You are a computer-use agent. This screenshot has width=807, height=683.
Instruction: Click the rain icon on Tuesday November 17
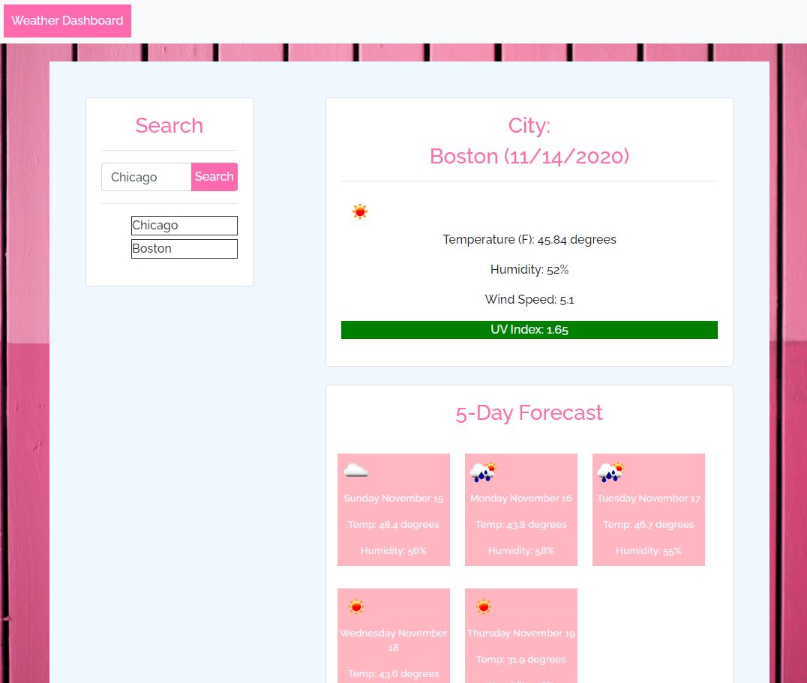[x=610, y=472]
